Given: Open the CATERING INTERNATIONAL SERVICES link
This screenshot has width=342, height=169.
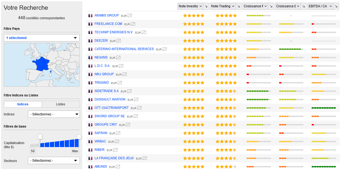Looking at the screenshot, I should click(124, 49).
